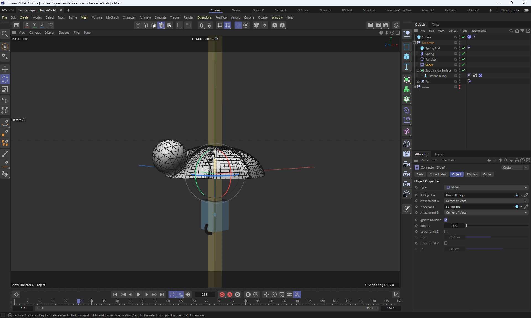
Task: Disable the Ignore Collisions checkbox
Action: pyautogui.click(x=446, y=220)
